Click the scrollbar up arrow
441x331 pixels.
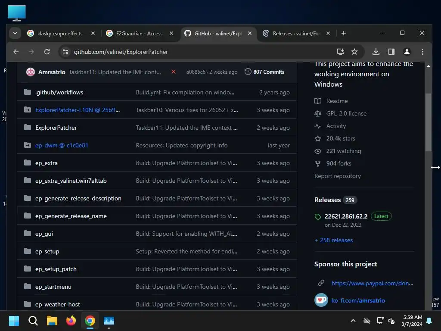pos(428,66)
